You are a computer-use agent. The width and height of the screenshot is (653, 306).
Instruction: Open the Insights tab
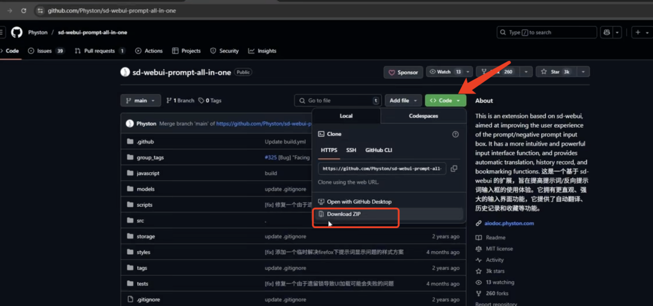pyautogui.click(x=262, y=51)
